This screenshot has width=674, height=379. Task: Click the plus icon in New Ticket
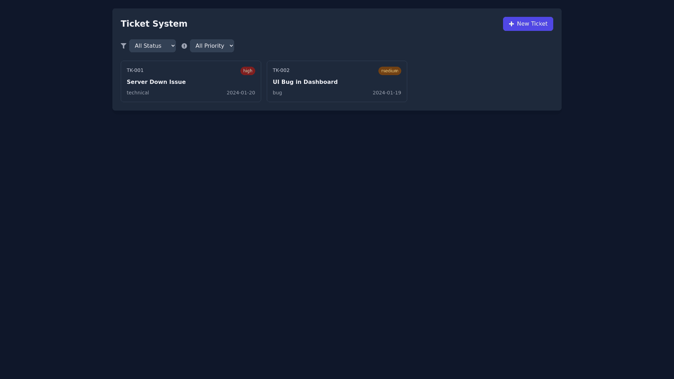(x=511, y=24)
